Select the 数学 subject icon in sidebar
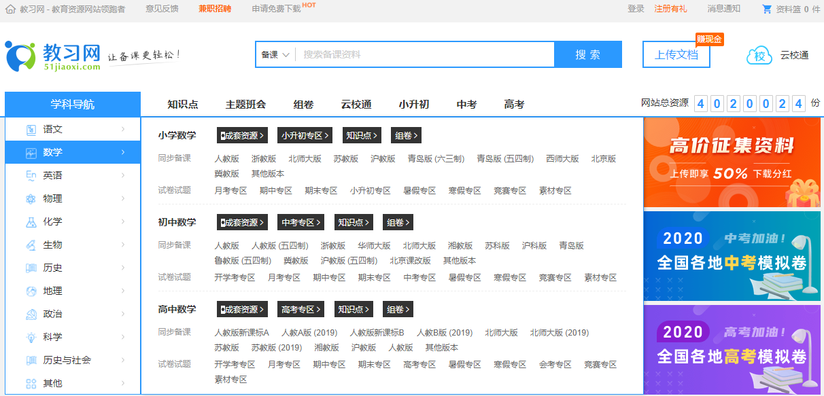Viewport: 824px width, 396px height. point(30,151)
